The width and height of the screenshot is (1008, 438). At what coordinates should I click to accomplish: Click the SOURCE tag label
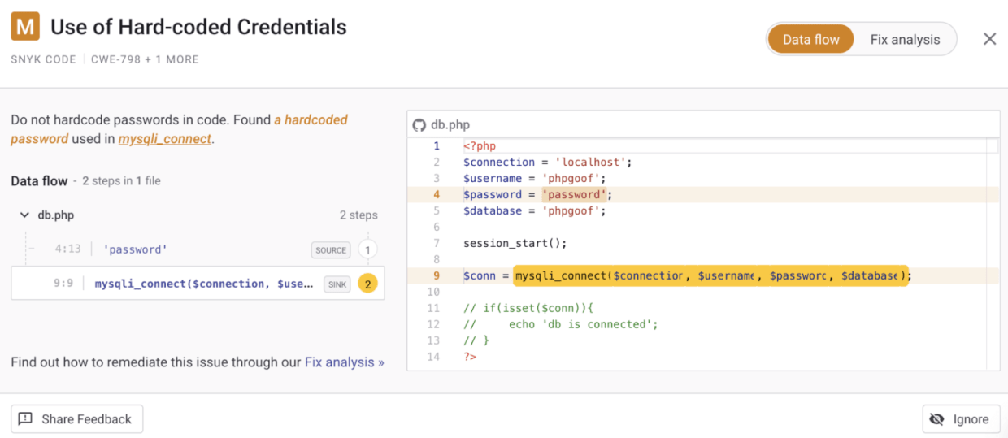331,250
